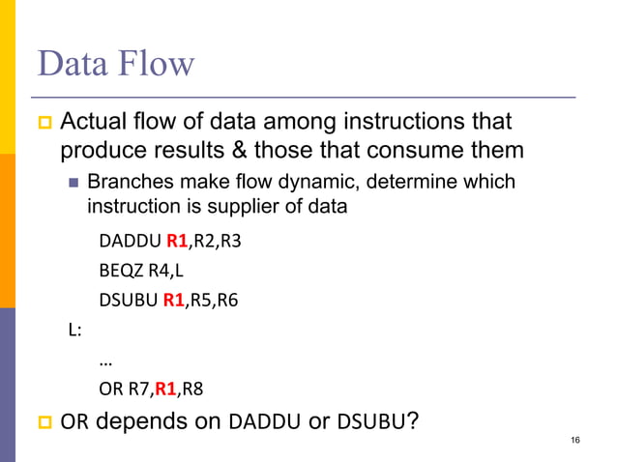The height and width of the screenshot is (462, 617).
Task: Select the red R1 in DSUBU line
Action: coord(174,300)
